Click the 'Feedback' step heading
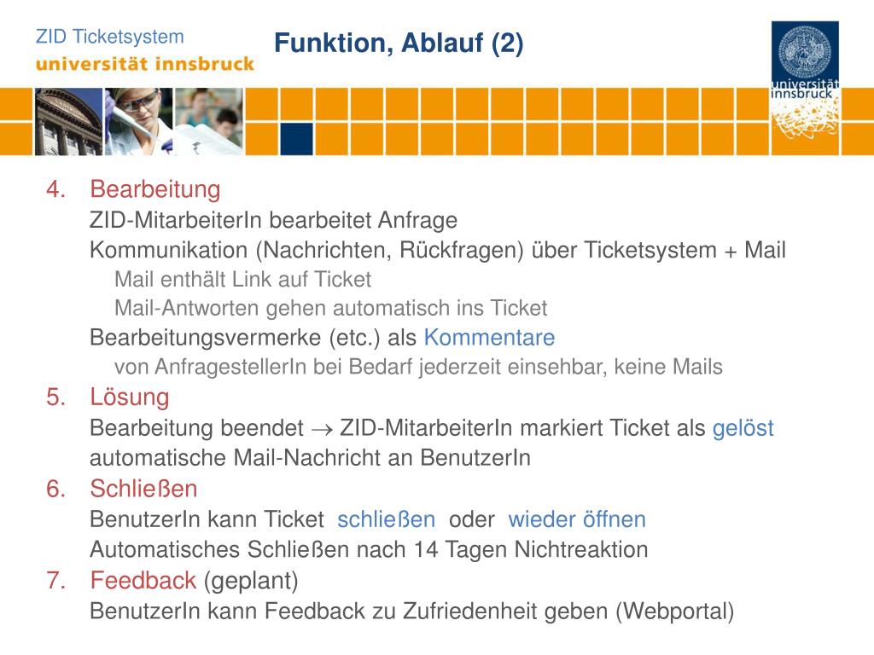 click(x=143, y=580)
